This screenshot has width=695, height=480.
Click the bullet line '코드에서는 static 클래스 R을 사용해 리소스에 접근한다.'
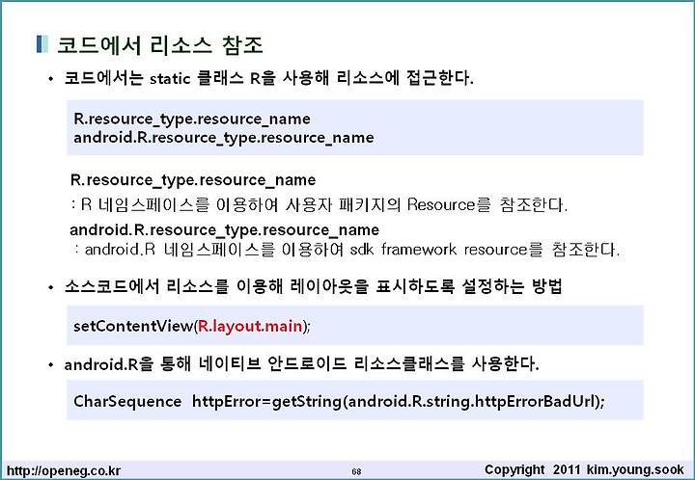(x=269, y=78)
